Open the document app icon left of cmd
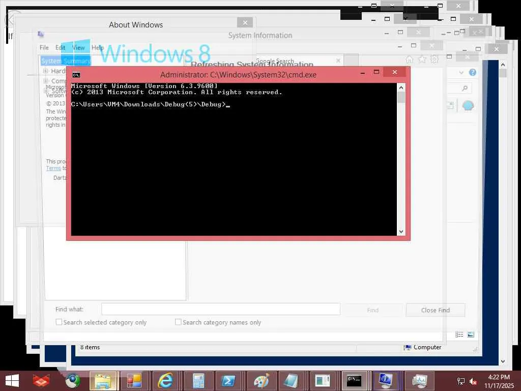Image resolution: width=521 pixels, height=391 pixels. (323, 381)
